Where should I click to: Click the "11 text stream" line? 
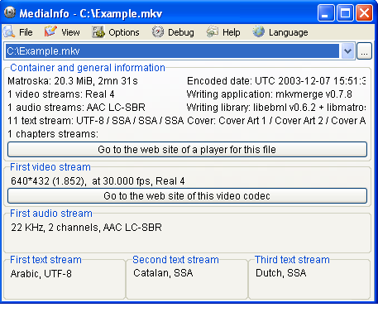[96, 121]
